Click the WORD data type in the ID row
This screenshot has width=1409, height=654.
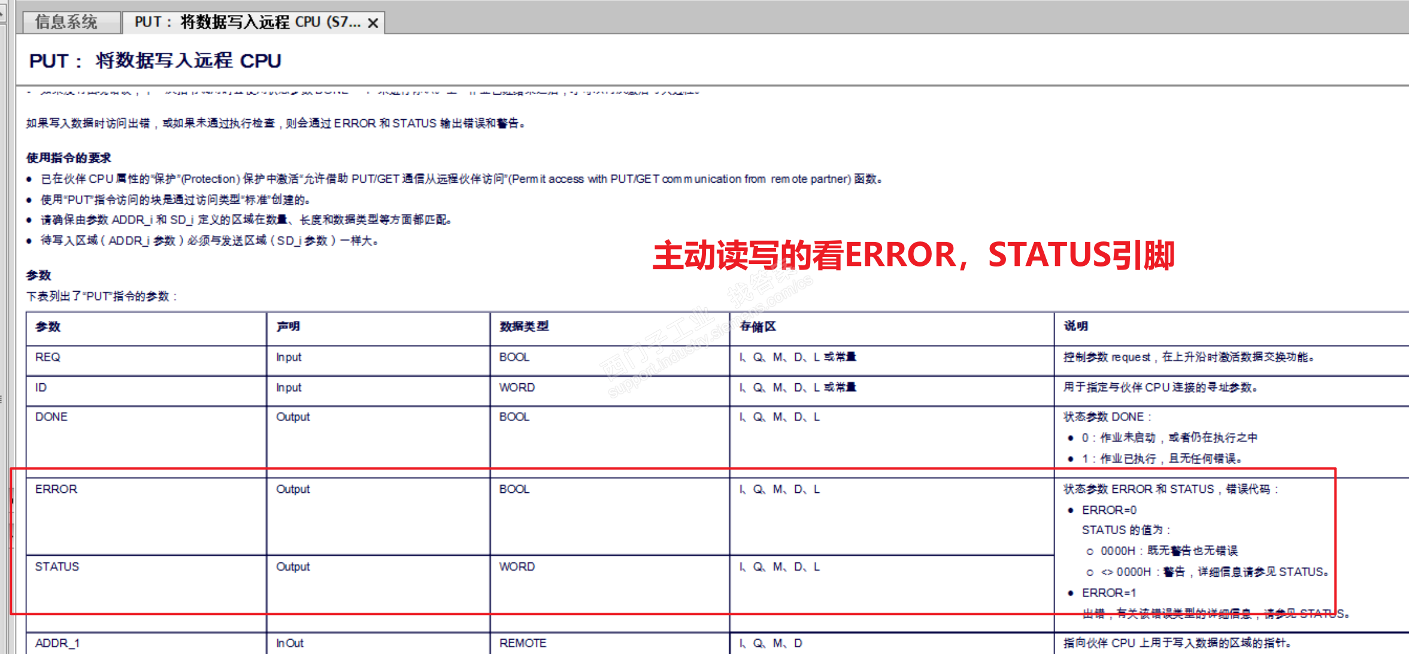[x=517, y=387]
